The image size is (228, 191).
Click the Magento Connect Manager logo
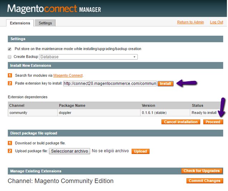[x=54, y=9]
